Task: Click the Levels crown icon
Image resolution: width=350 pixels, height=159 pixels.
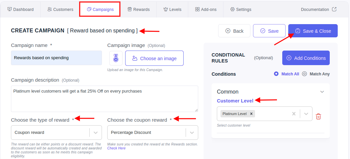Action: coord(166,9)
